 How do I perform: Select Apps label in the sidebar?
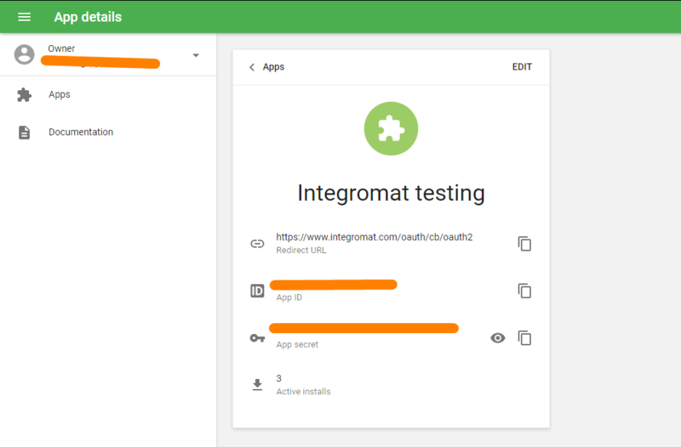tap(60, 94)
